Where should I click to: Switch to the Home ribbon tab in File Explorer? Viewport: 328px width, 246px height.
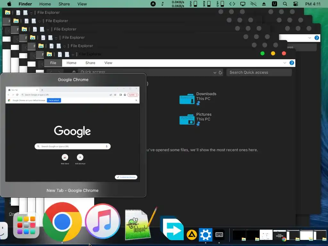click(x=71, y=63)
